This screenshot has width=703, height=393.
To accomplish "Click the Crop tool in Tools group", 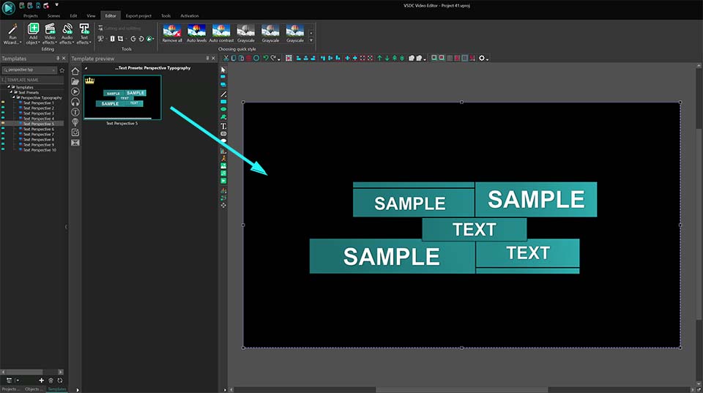I will tap(120, 39).
